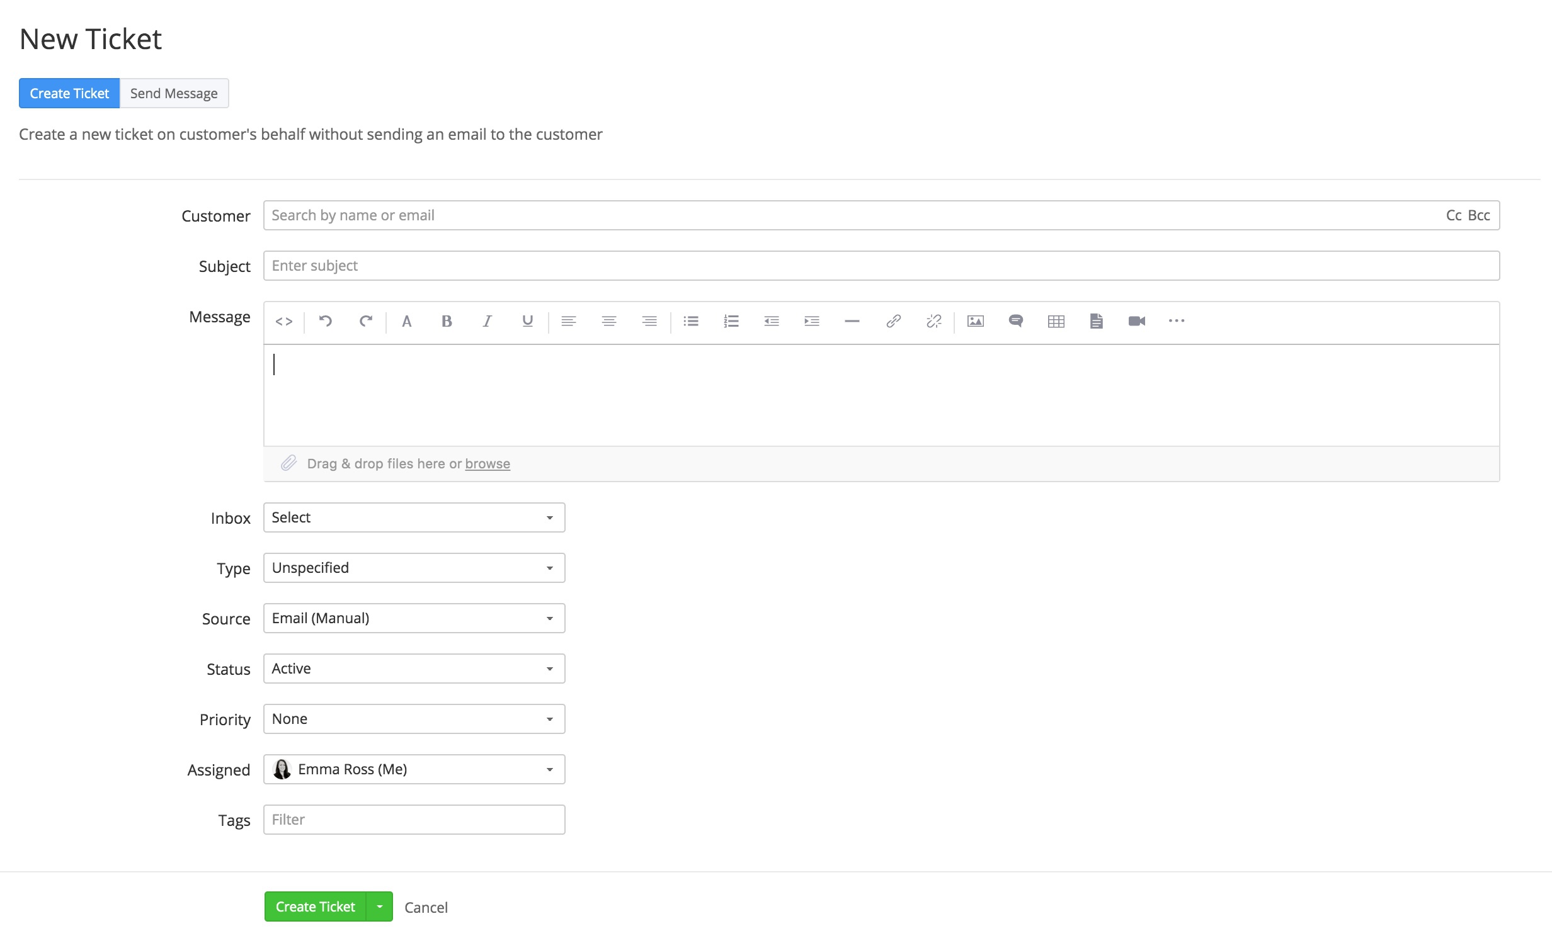Image resolution: width=1552 pixels, height=943 pixels.
Task: Open the Assigned dropdown with Emma Ross
Action: pos(414,769)
